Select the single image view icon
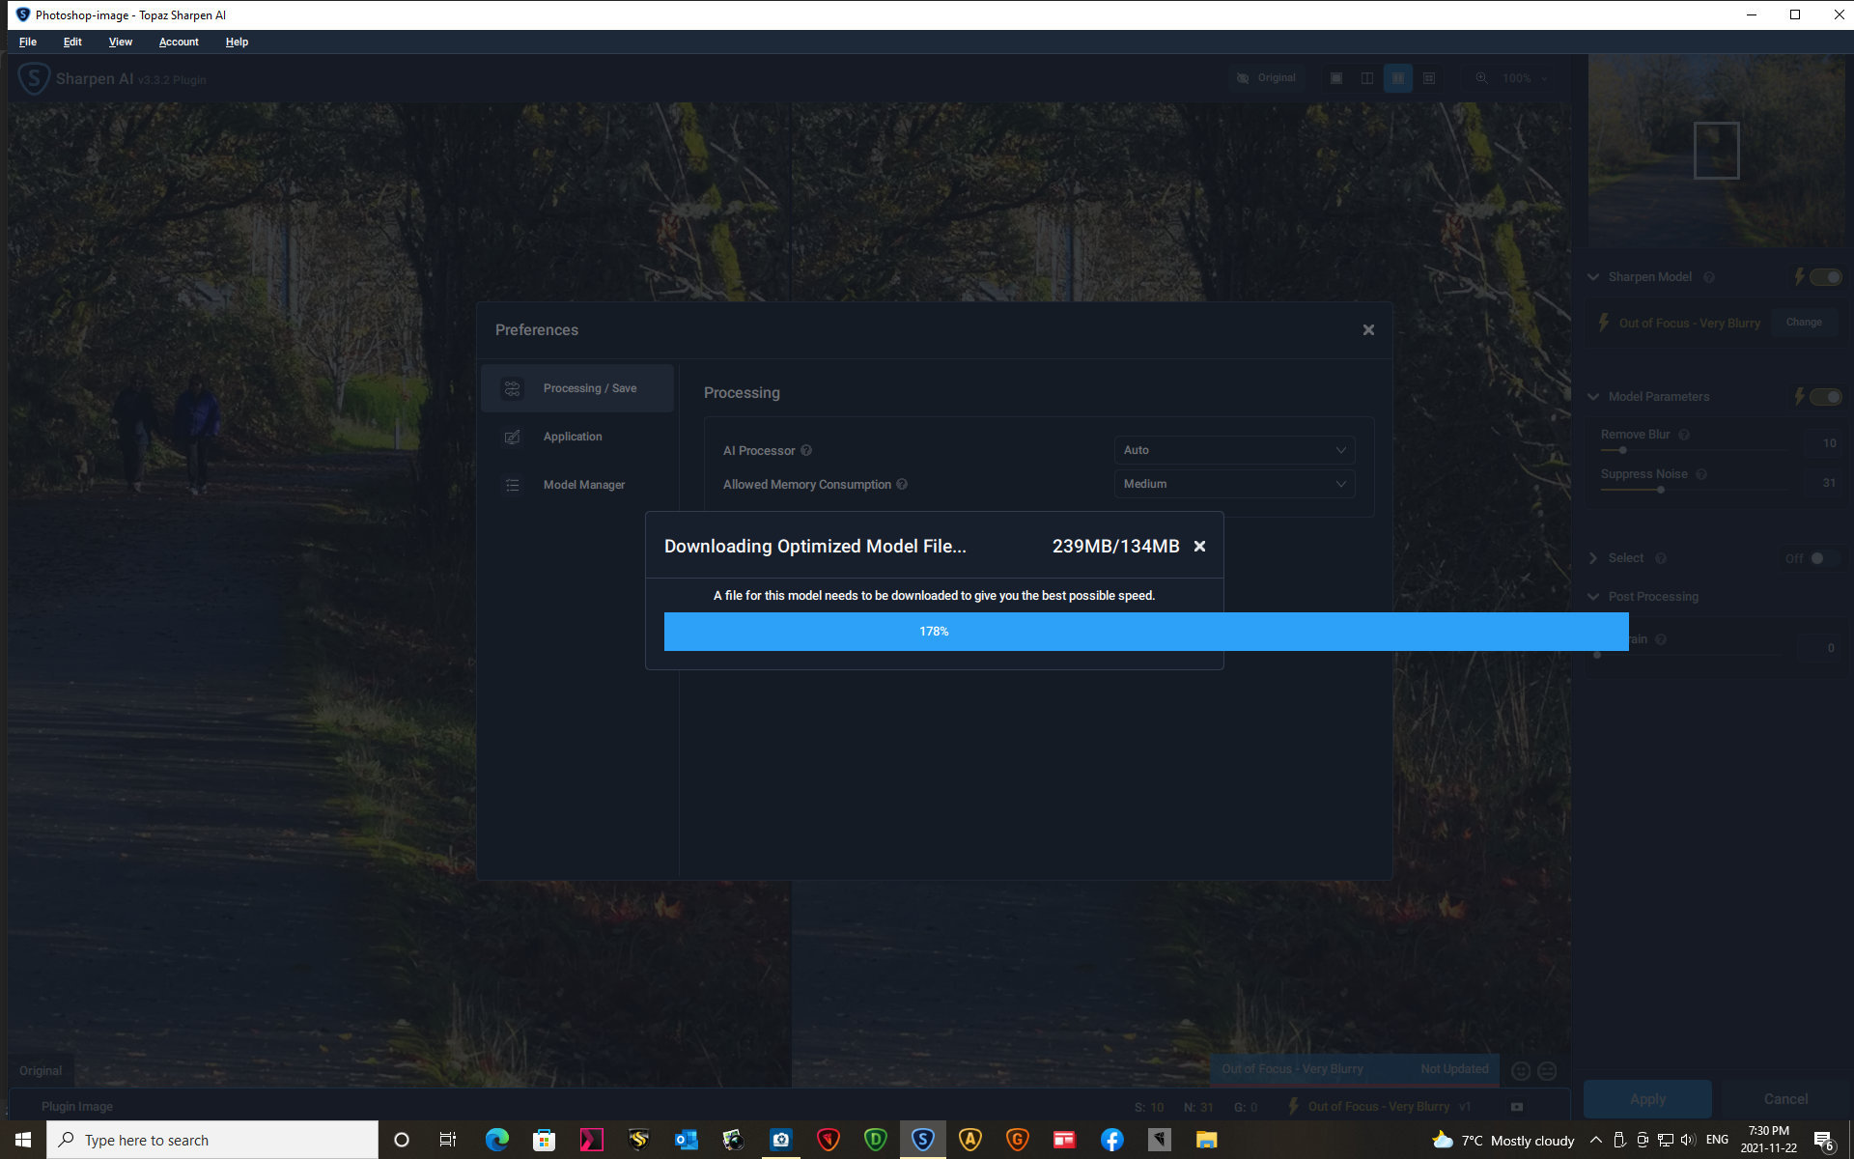The width and height of the screenshot is (1854, 1159). pos(1336,78)
